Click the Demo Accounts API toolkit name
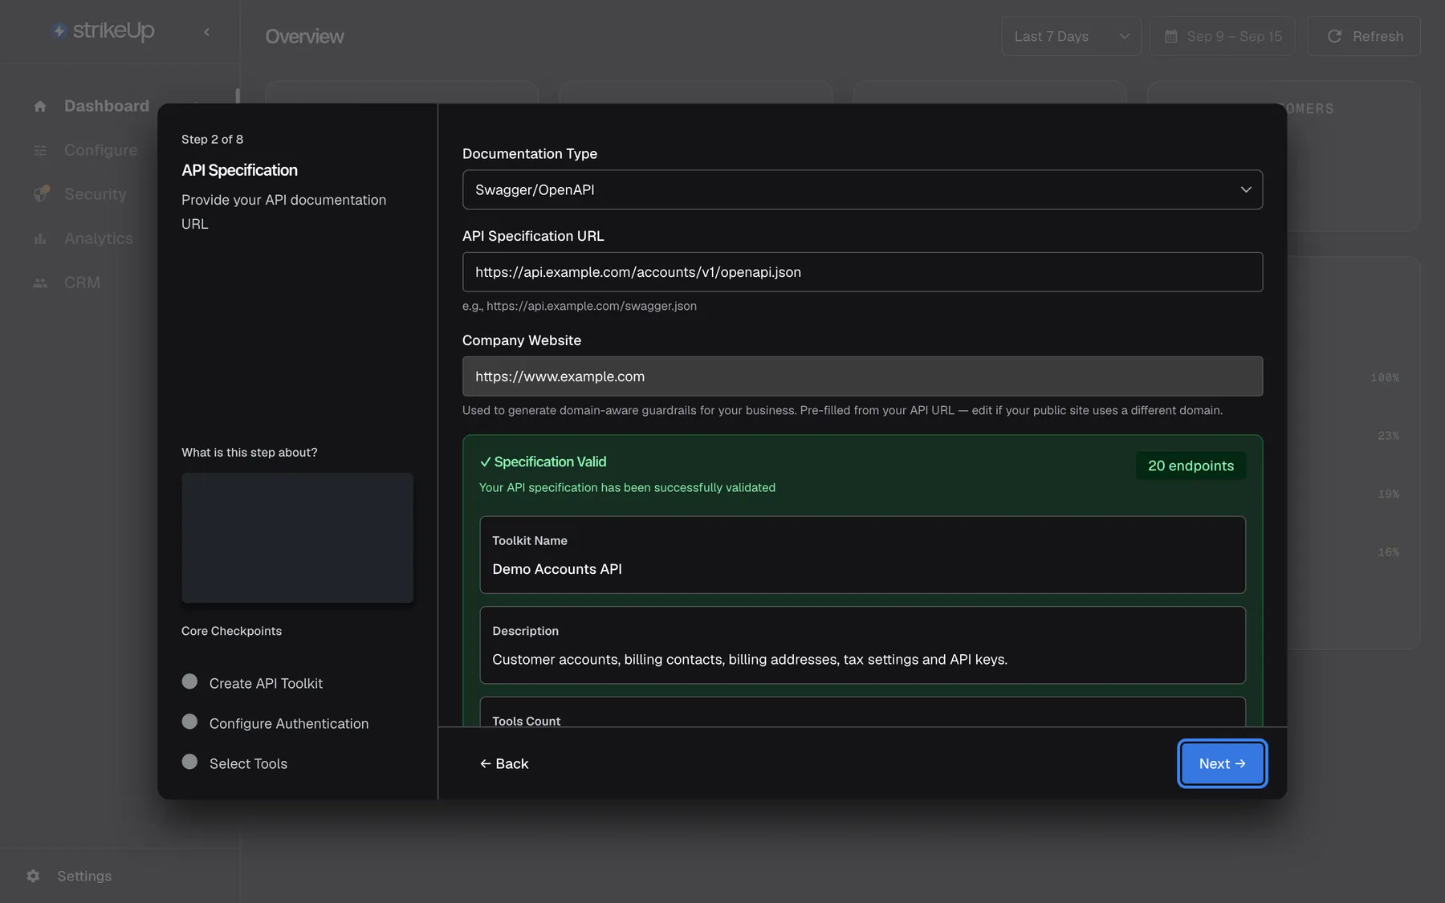 click(x=557, y=569)
